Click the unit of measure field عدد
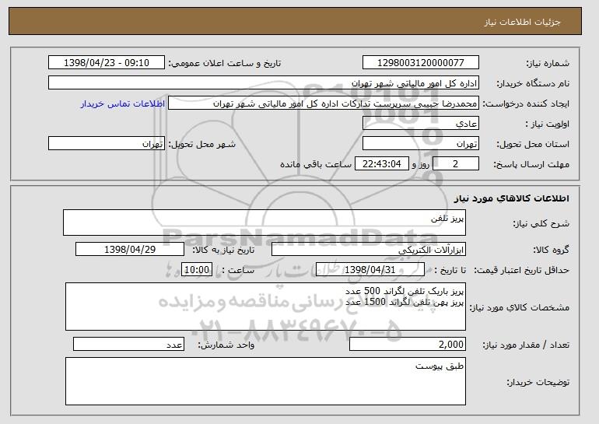The image size is (599, 424). pyautogui.click(x=128, y=344)
